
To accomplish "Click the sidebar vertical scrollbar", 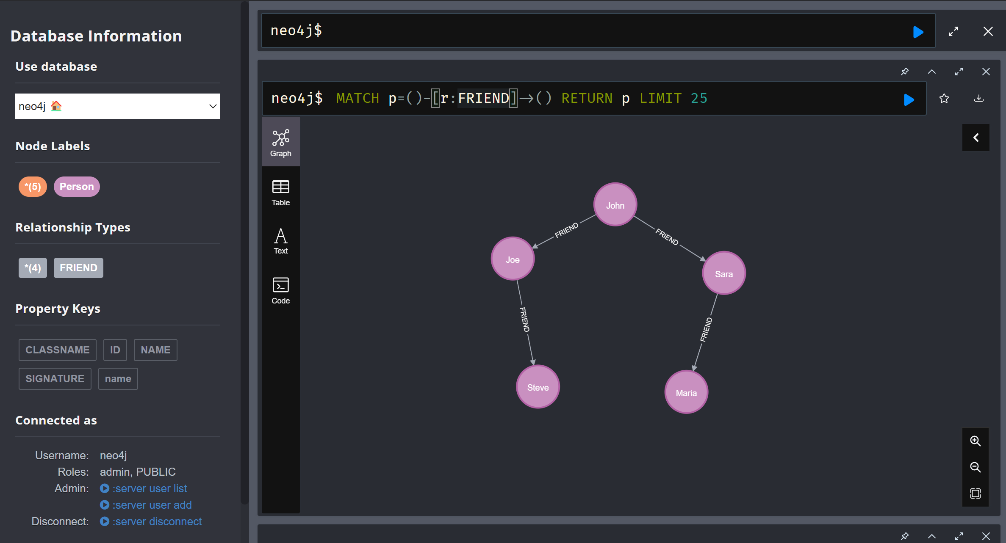I will (245, 253).
